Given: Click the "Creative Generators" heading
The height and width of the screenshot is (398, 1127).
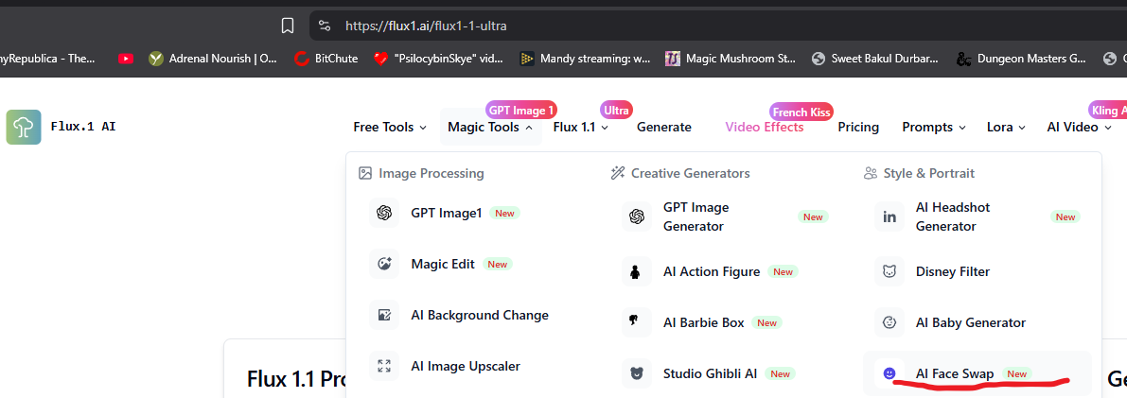Looking at the screenshot, I should pos(690,173).
